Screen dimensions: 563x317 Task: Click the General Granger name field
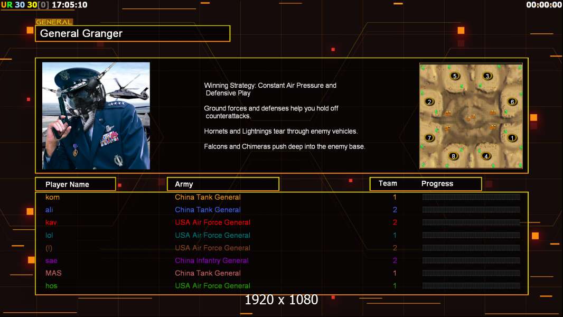133,33
